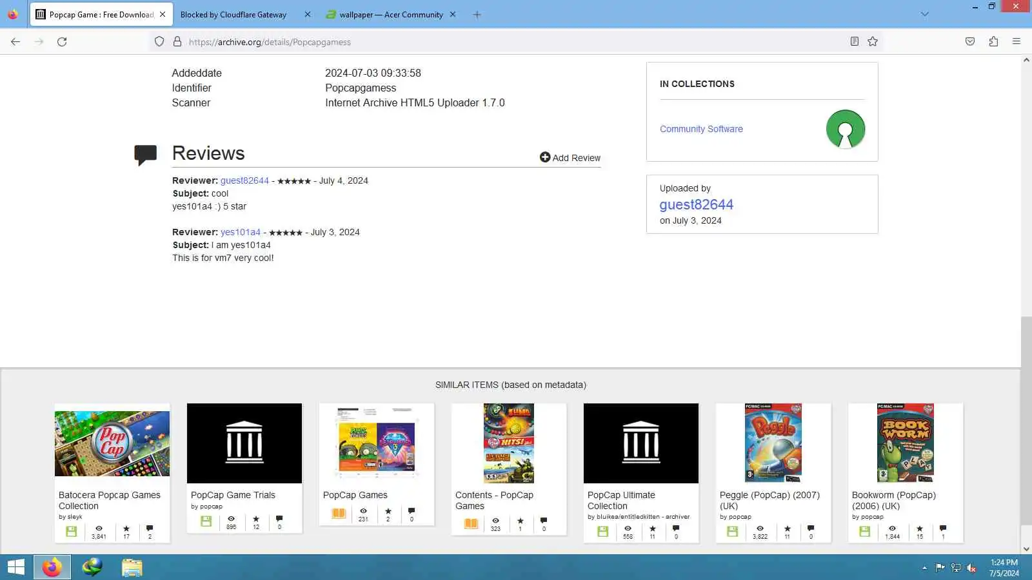Click the PopCap Game Trials title
1032x580 pixels.
233,496
